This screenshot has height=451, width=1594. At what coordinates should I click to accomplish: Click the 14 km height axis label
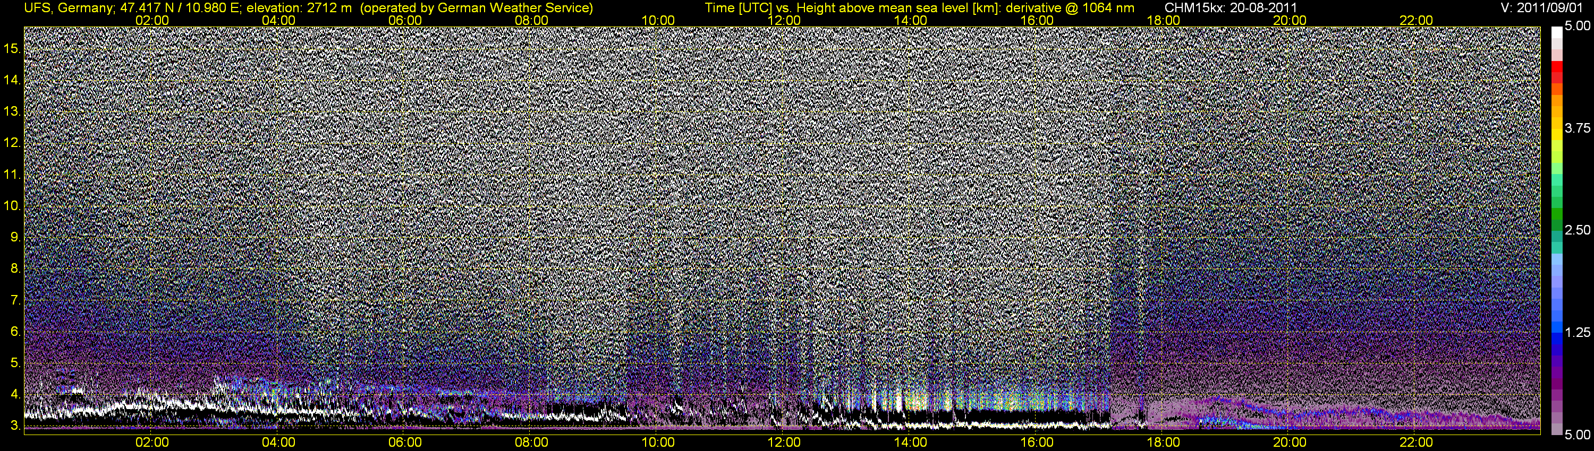pos(12,80)
